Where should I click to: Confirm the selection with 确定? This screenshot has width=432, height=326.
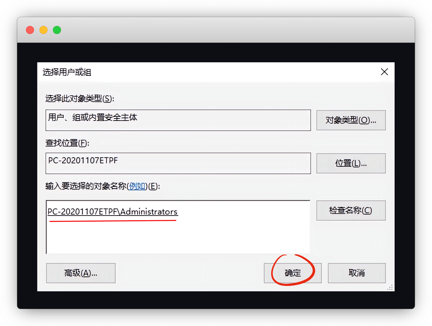coord(292,273)
